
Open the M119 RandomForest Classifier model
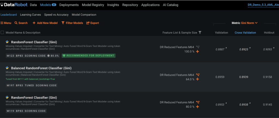34,98
